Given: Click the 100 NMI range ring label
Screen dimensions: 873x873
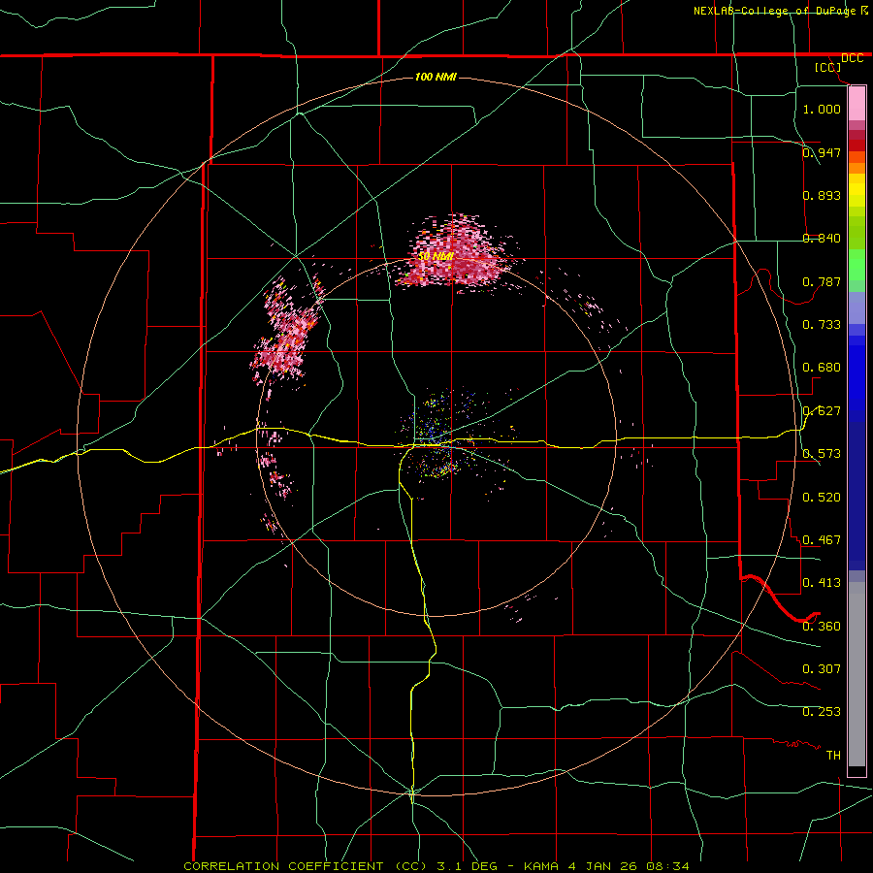Looking at the screenshot, I should (x=436, y=77).
